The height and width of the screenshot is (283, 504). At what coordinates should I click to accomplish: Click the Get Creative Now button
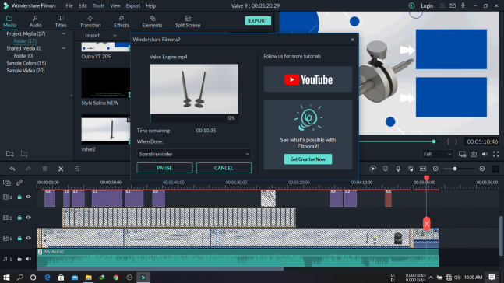[x=308, y=159]
